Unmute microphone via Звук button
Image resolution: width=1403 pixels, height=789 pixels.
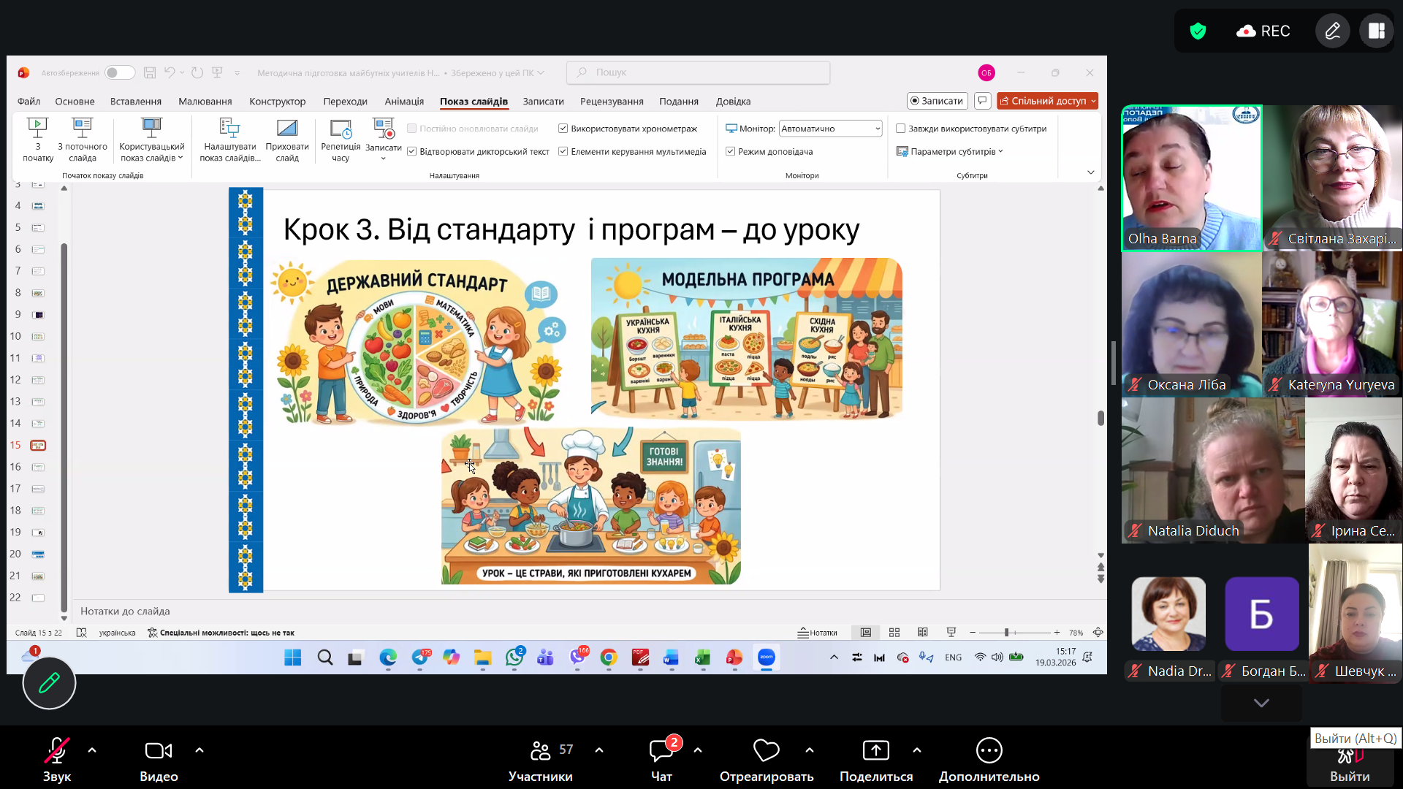57,760
